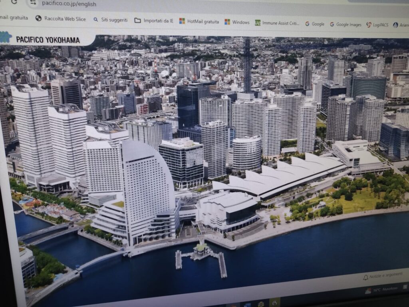The image size is (409, 307).
Task: Click the Microsoft logo beside Windows bookmark
Action: tap(227, 22)
